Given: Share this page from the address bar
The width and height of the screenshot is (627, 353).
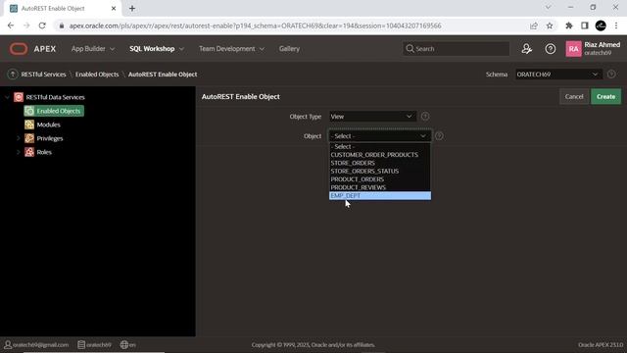Looking at the screenshot, I should point(533,25).
